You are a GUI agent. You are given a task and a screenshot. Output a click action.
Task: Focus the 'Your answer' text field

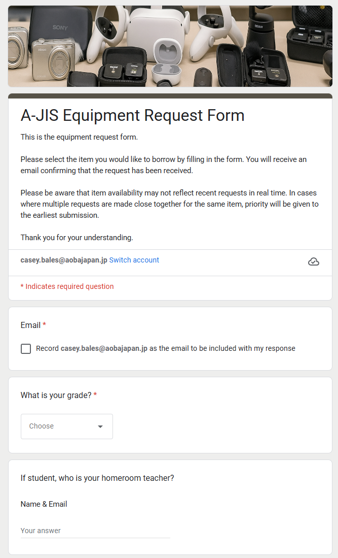(x=95, y=531)
